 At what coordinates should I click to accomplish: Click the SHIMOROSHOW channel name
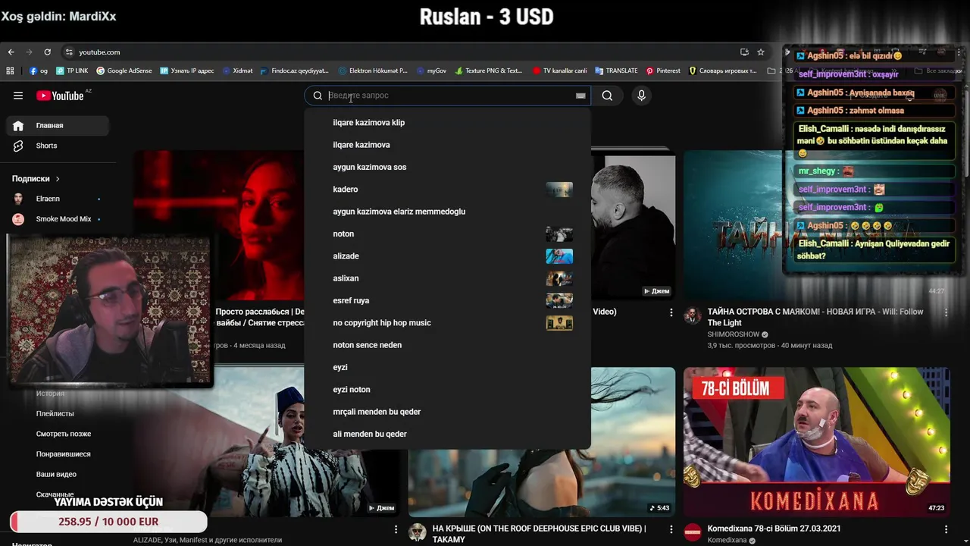(x=734, y=334)
